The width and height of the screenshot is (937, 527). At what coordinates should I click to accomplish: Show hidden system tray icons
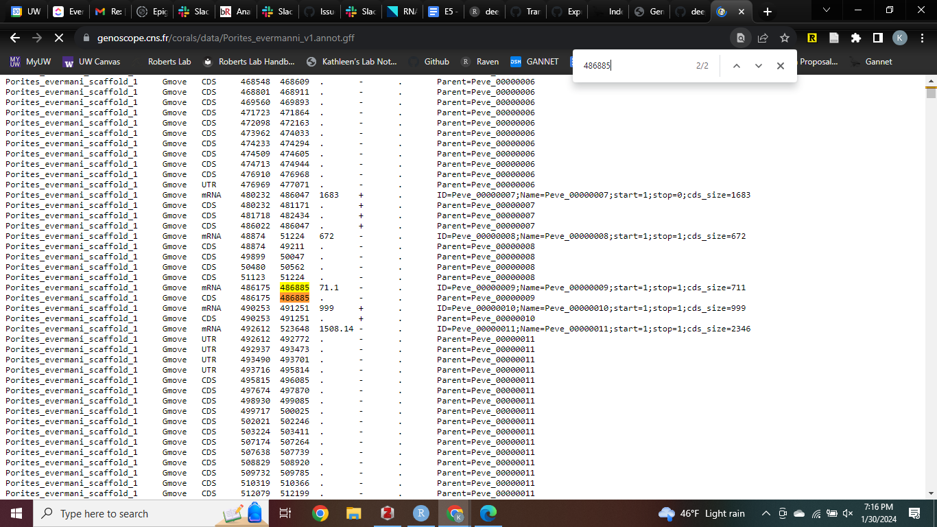point(766,513)
